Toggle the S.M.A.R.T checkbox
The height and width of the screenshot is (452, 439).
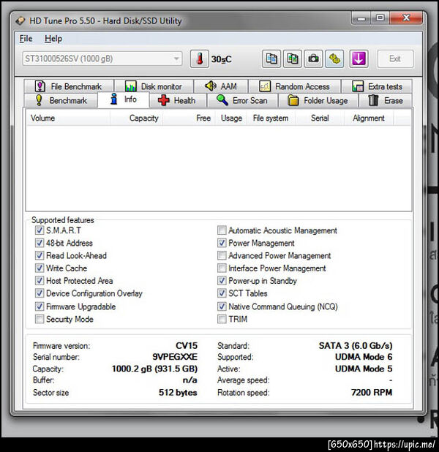40,230
